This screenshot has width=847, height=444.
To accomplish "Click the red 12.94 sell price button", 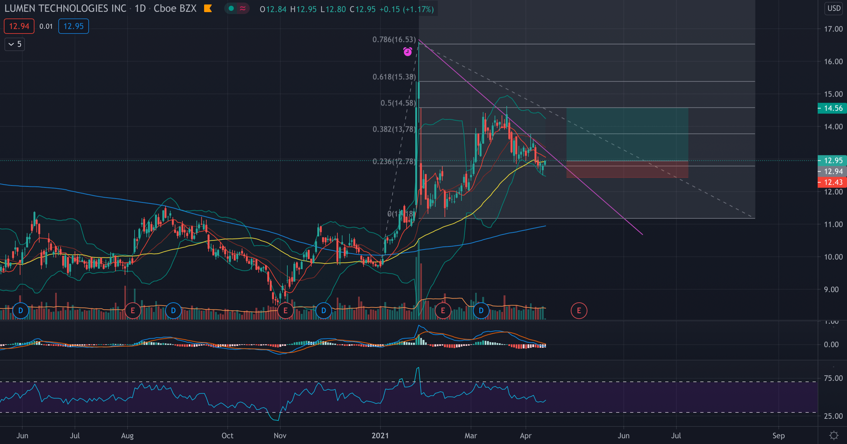I will click(19, 26).
